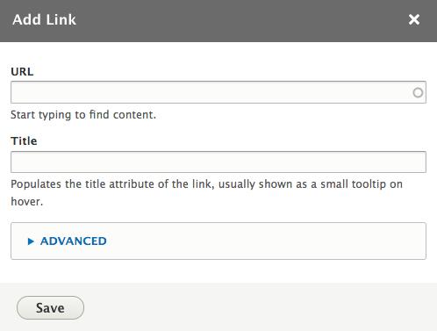Click the URL field label
Viewport: 437px width, 331px height.
22,72
